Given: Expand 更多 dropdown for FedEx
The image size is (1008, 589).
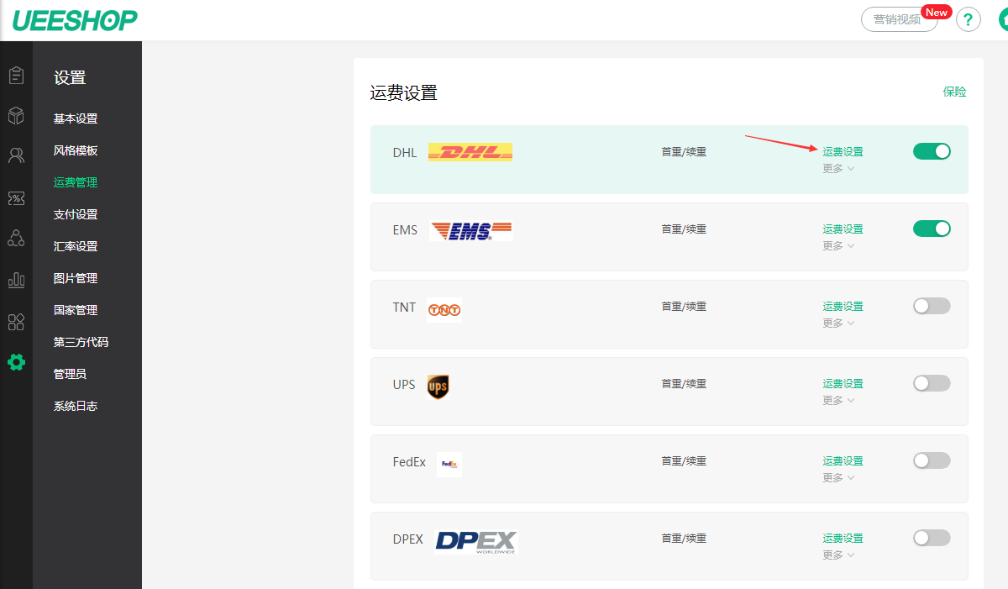Looking at the screenshot, I should tap(838, 477).
